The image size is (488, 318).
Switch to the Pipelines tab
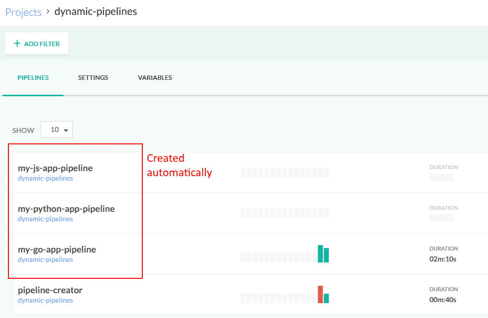click(x=33, y=78)
